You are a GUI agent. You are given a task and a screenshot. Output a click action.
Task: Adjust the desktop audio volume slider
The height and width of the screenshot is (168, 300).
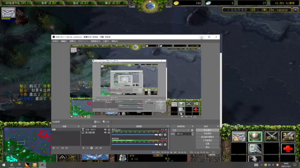135,144
